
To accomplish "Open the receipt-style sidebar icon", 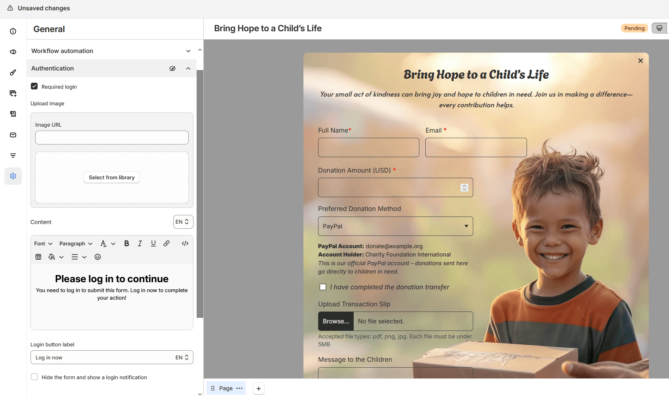I will click(13, 114).
